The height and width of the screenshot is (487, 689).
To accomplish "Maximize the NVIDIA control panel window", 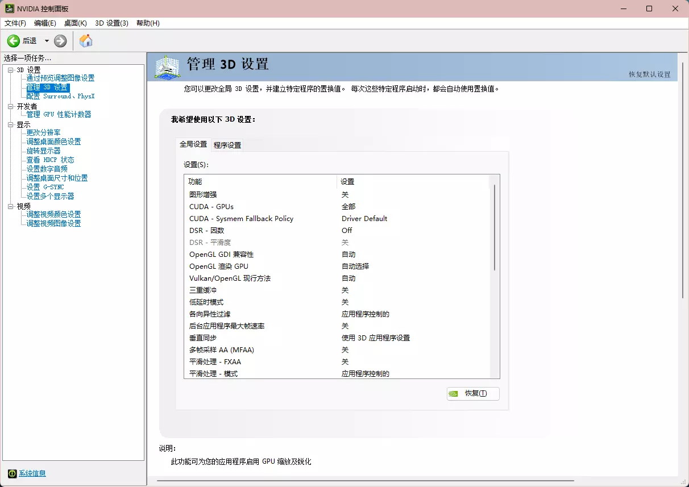I will 649,9.
